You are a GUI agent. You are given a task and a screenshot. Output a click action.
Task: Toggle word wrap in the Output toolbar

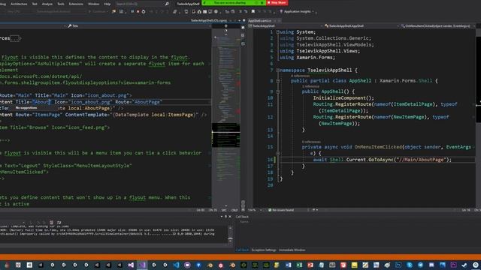point(59,223)
